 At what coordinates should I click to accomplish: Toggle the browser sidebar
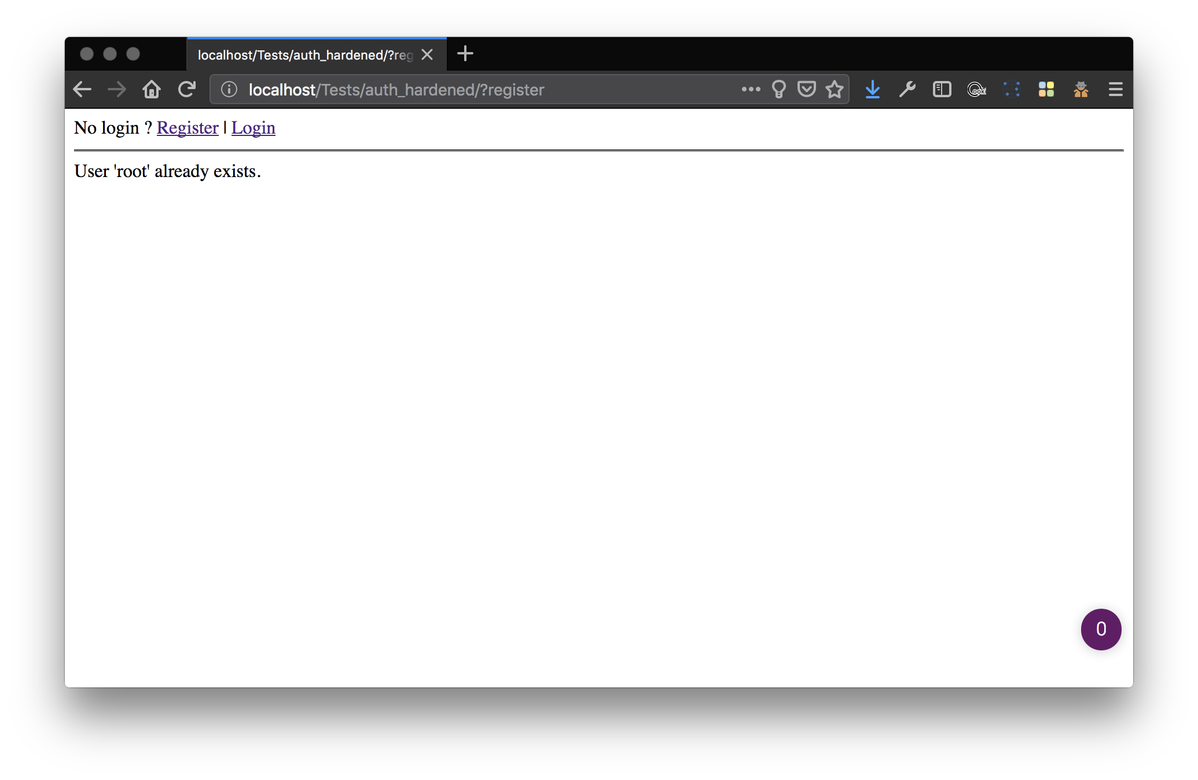942,90
